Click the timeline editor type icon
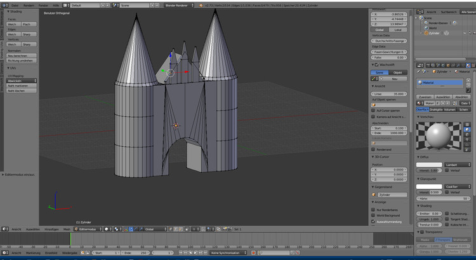The image size is (476, 260). pyautogui.click(x=5, y=252)
